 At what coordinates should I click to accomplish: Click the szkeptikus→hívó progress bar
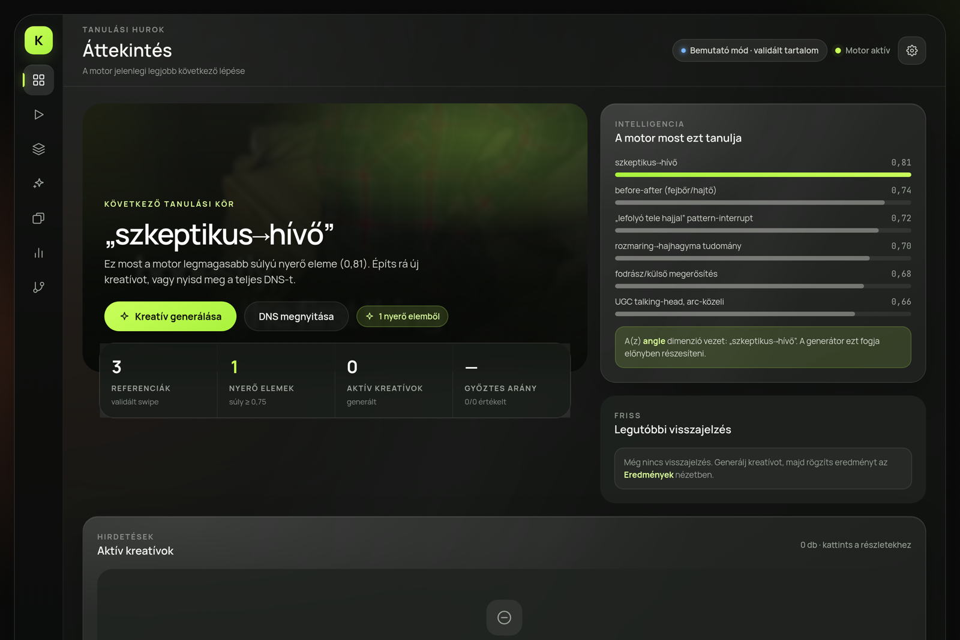tap(763, 175)
